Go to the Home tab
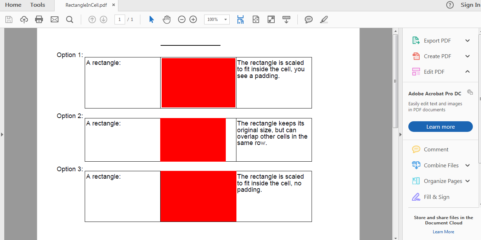481x240 pixels. coord(13,5)
